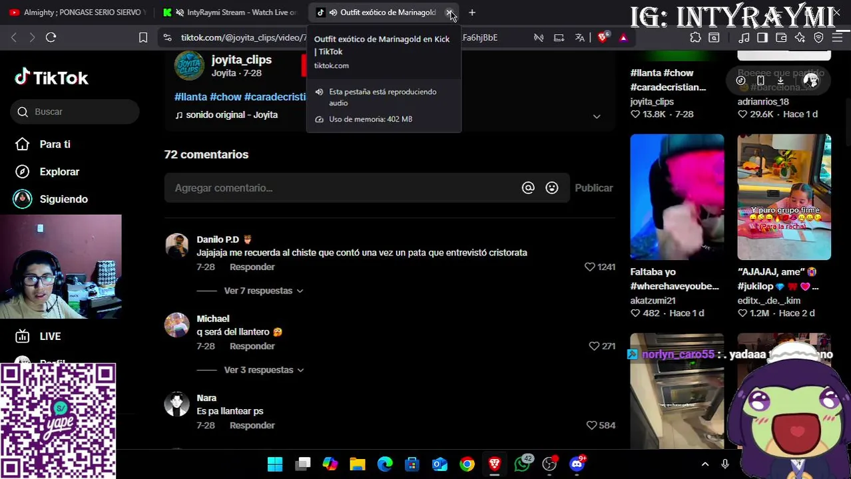851x479 pixels.
Task: Click the #chow hashtag
Action: tap(225, 97)
